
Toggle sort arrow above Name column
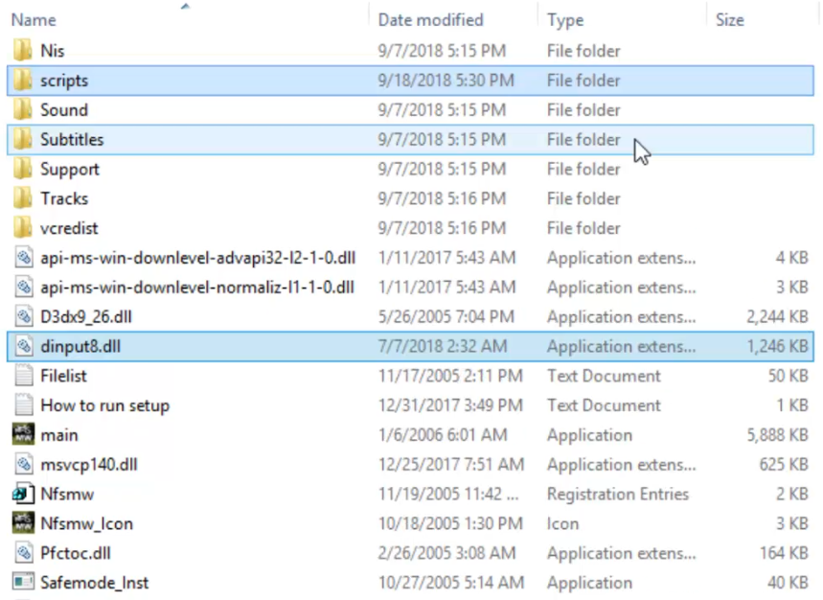click(x=185, y=7)
